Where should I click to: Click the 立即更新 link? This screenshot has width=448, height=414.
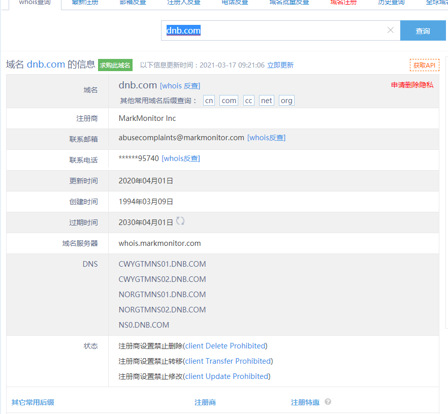pyautogui.click(x=280, y=65)
